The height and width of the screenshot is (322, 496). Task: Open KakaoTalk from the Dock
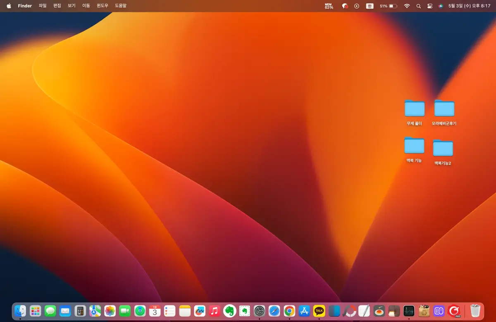(x=319, y=311)
